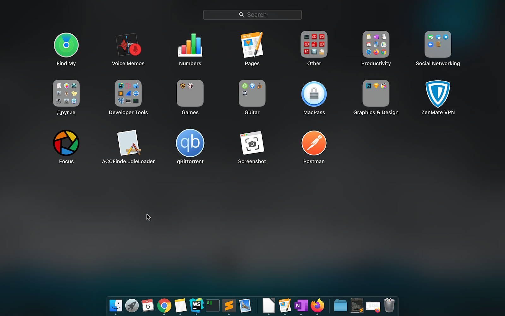Image resolution: width=505 pixels, height=316 pixels.
Task: Switch to Firefox in the Dock
Action: [317, 306]
